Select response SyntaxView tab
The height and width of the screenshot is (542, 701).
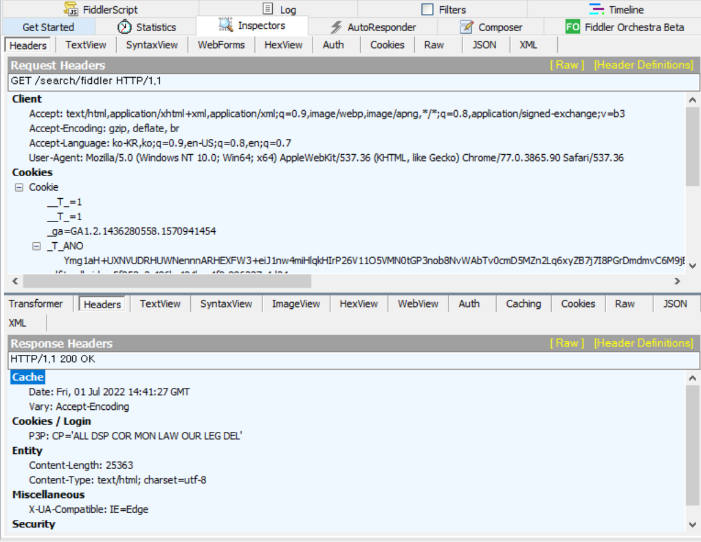[226, 304]
